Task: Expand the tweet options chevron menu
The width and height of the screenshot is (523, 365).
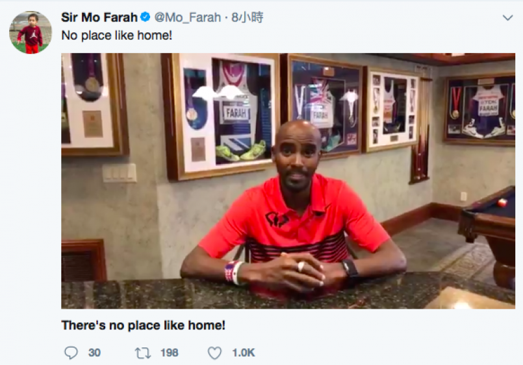Action: click(x=507, y=18)
